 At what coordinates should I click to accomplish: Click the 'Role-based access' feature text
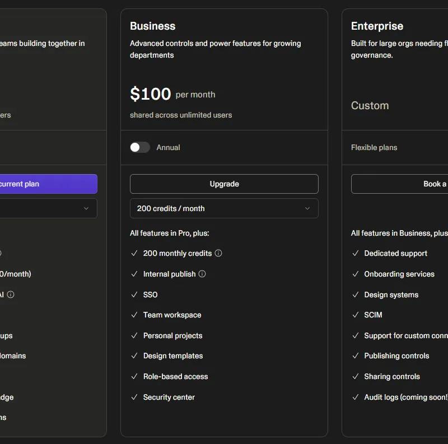(x=175, y=377)
